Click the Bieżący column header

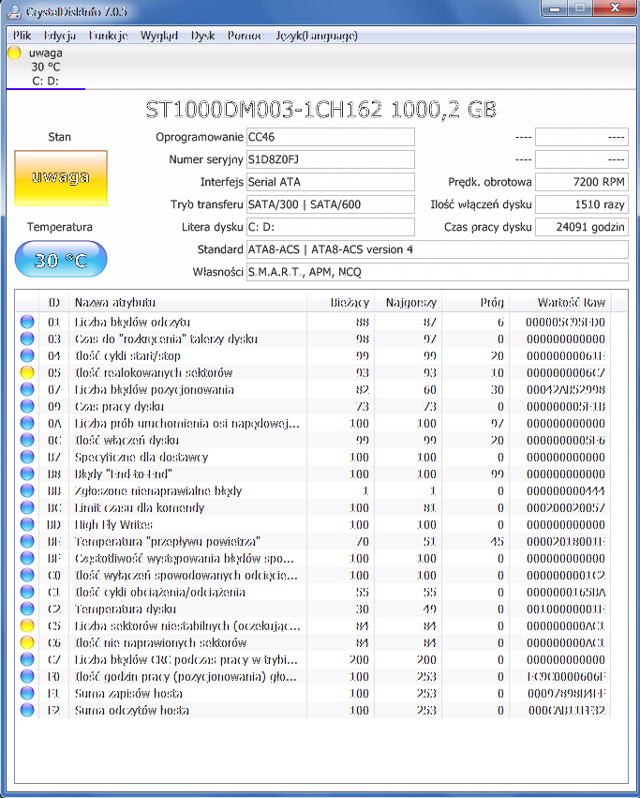(x=340, y=302)
